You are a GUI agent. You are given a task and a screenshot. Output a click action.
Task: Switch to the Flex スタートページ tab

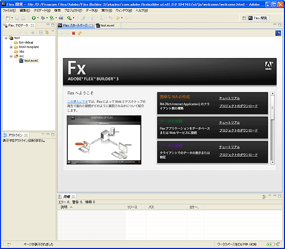point(75,26)
